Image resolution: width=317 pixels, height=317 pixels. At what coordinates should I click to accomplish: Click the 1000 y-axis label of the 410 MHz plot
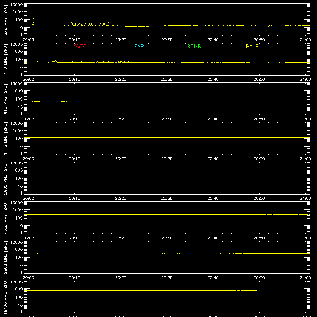[x=18, y=52]
